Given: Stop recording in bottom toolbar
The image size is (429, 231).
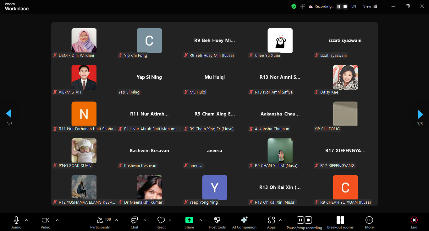Looking at the screenshot, I should click(x=309, y=220).
